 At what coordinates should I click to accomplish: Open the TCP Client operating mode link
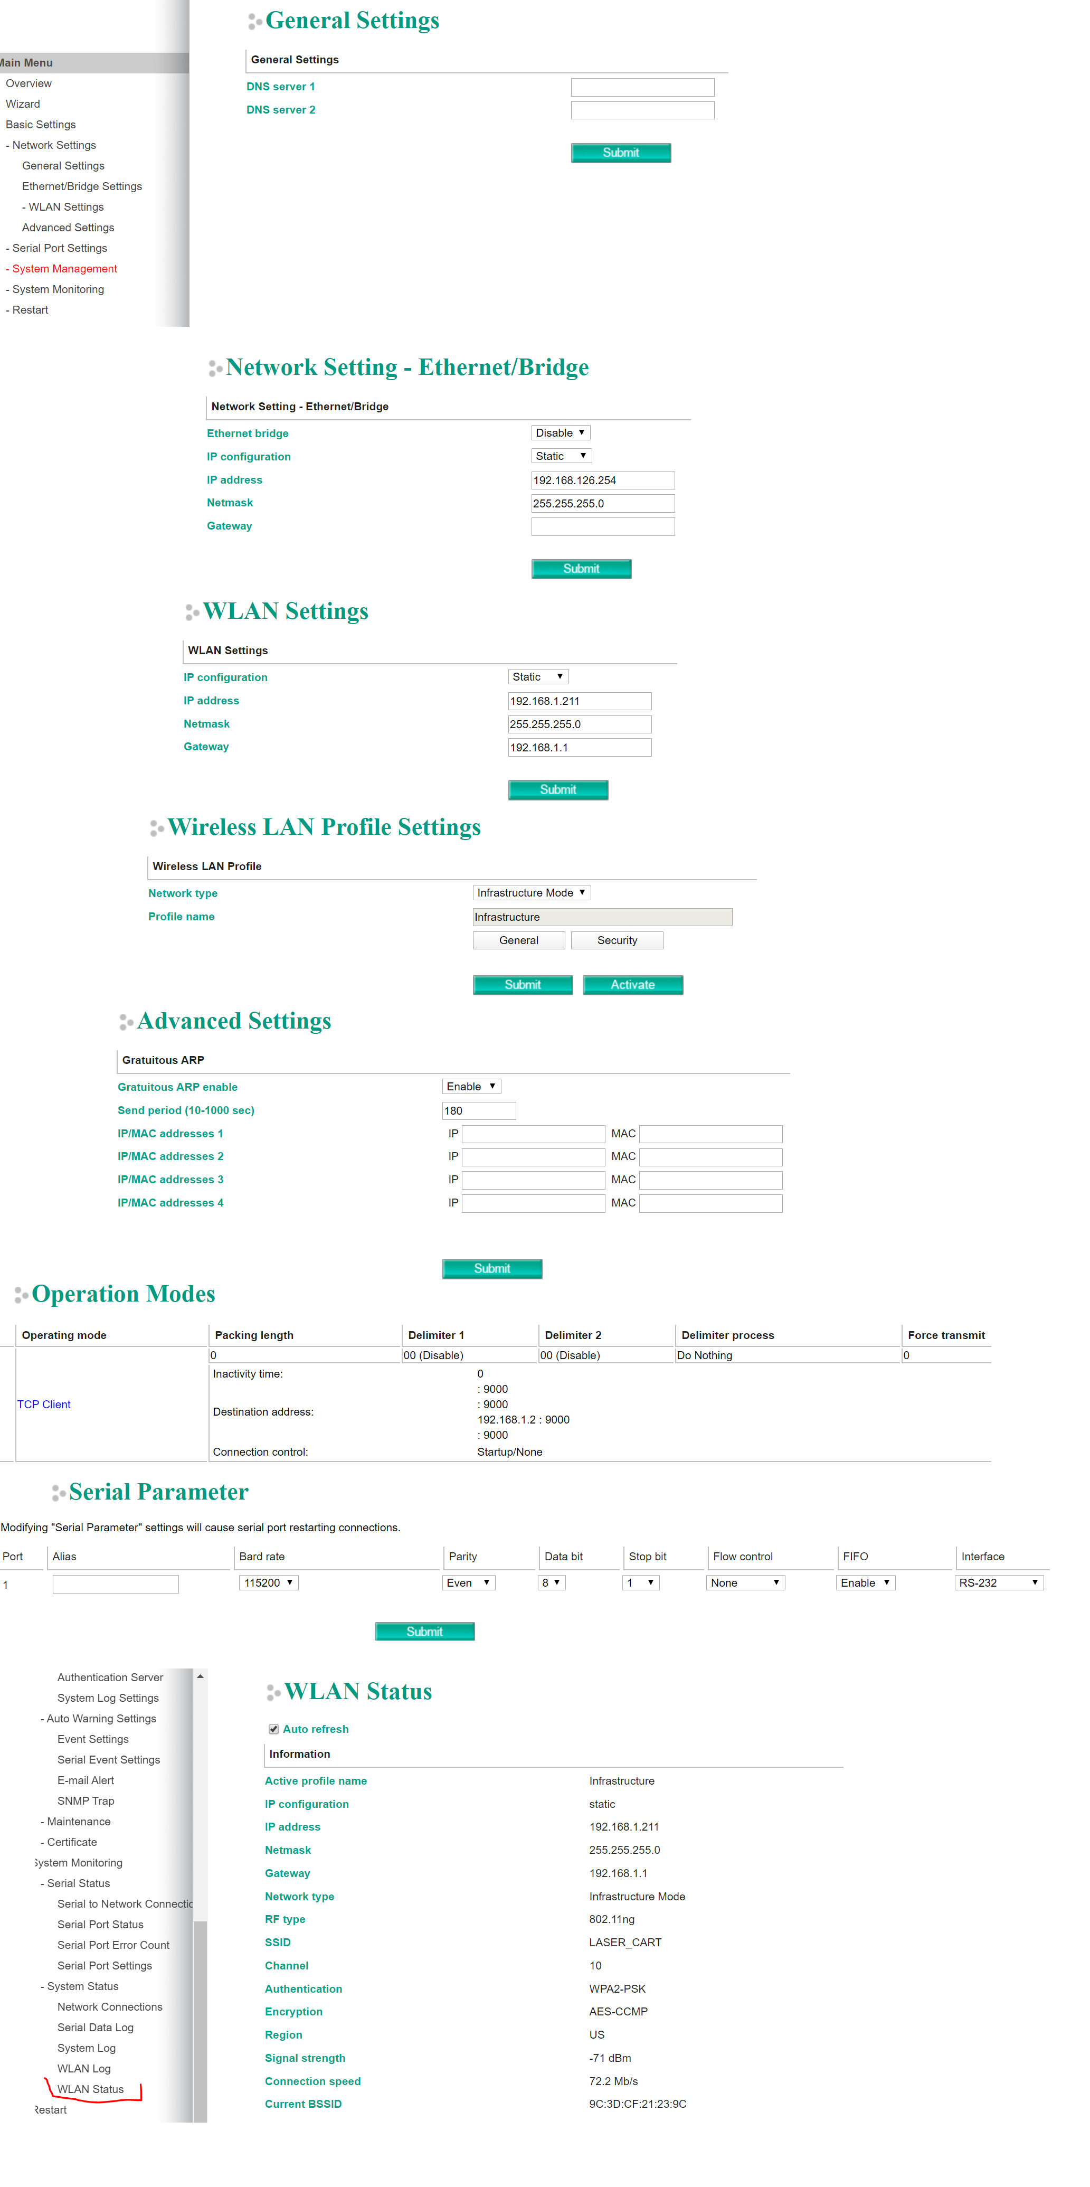coord(44,1404)
